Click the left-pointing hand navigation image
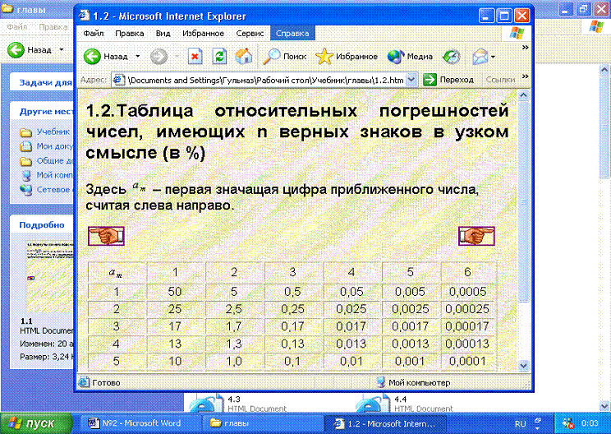 click(x=105, y=237)
